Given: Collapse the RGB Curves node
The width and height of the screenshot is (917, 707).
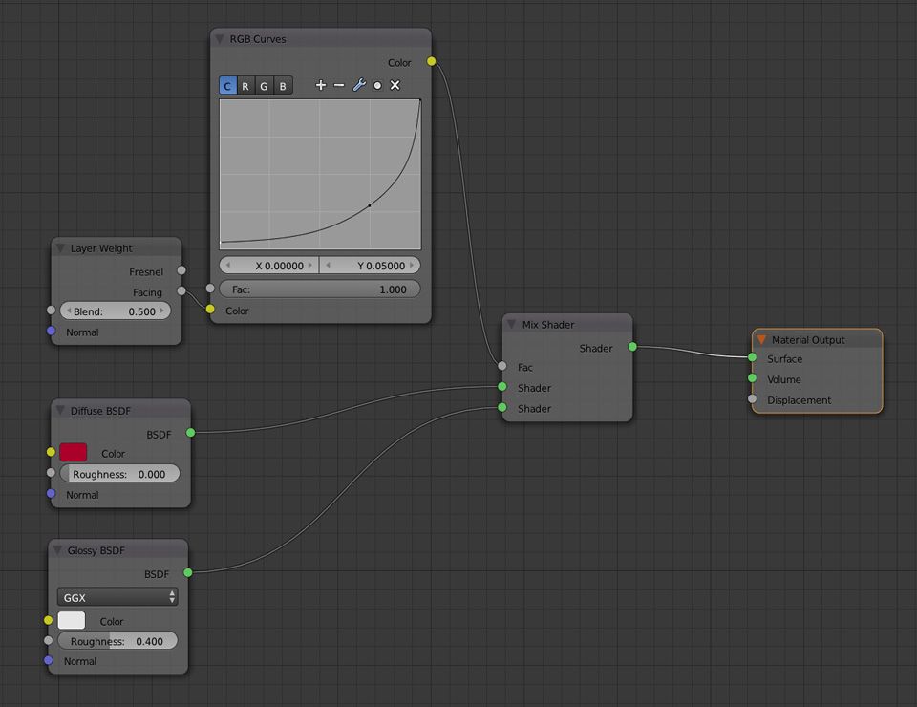Looking at the screenshot, I should pyautogui.click(x=220, y=39).
